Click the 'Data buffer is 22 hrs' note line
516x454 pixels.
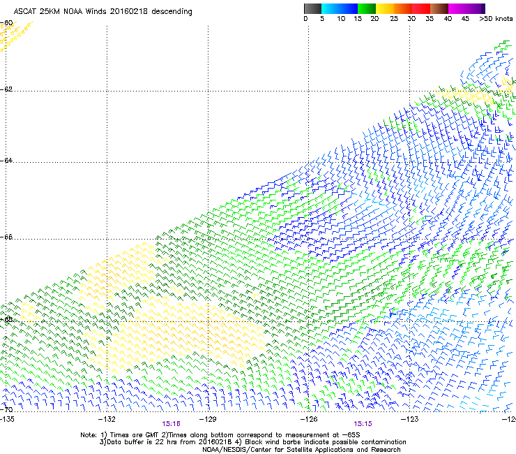click(x=252, y=442)
